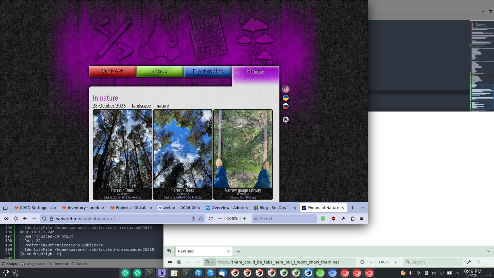Open the extensions puzzle icon in top browser

[353, 219]
